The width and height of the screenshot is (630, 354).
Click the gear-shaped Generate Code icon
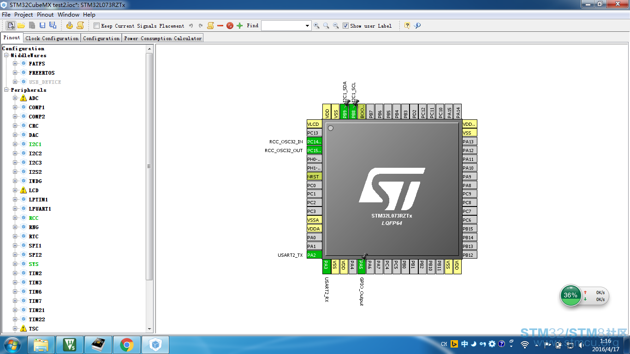(70, 25)
